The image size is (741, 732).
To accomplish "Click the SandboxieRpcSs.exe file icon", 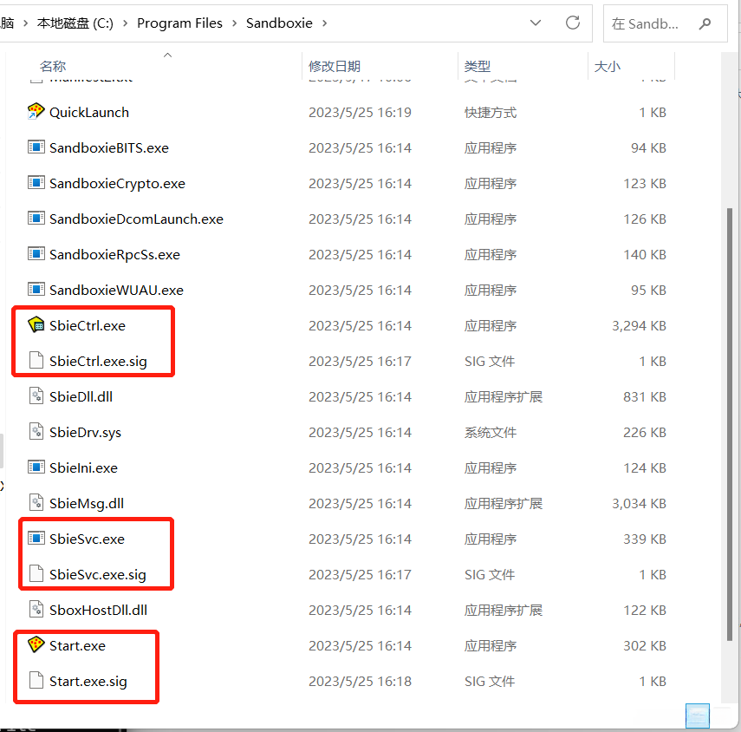I will click(x=36, y=254).
